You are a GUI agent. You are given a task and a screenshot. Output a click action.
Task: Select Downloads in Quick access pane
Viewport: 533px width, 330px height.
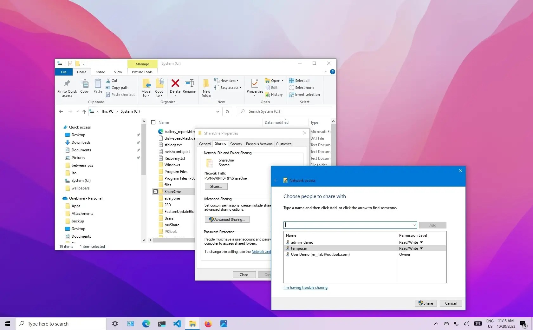81,142
